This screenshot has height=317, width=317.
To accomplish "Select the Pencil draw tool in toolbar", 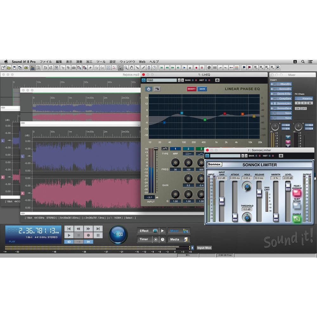I will (x=143, y=68).
